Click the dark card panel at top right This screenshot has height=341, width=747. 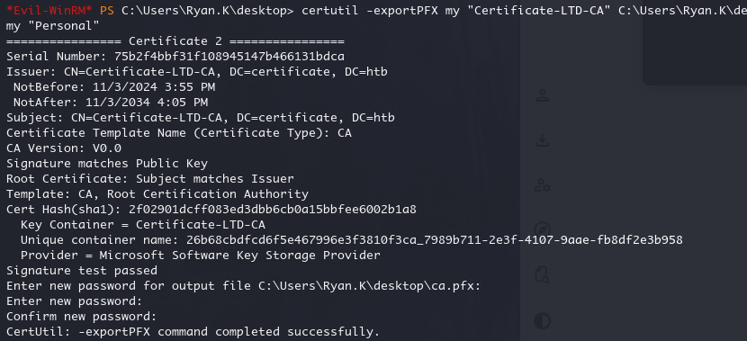pos(695,43)
